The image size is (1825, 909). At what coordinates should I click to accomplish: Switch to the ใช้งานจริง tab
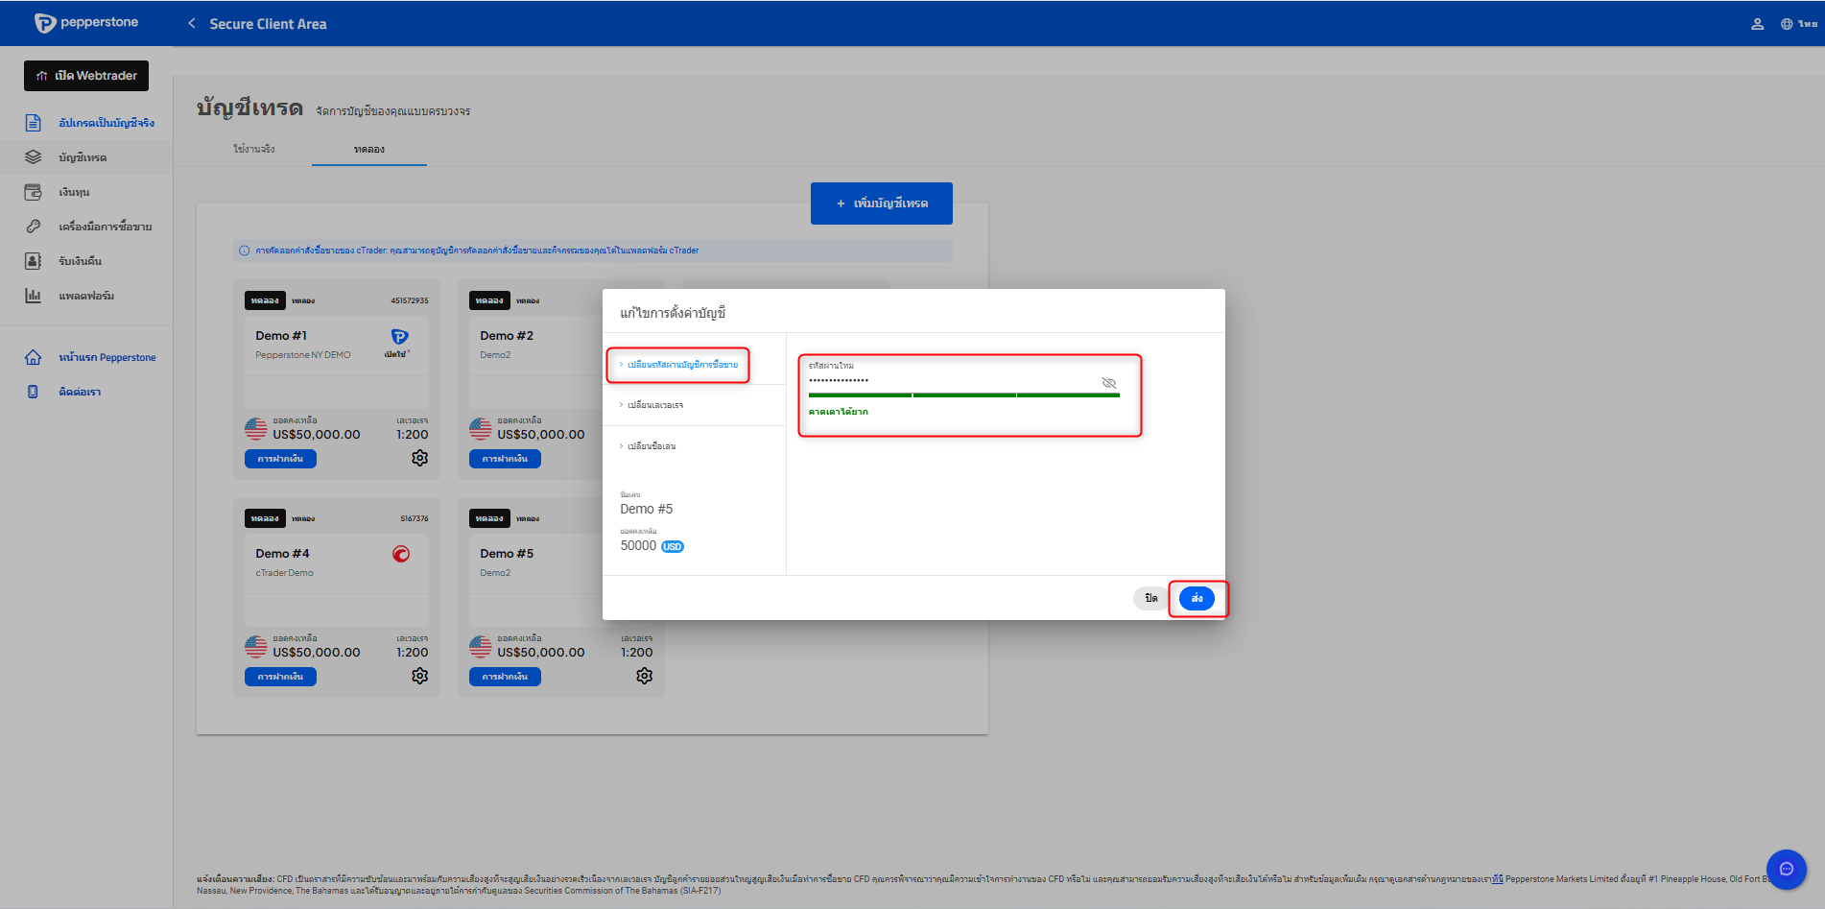(254, 149)
